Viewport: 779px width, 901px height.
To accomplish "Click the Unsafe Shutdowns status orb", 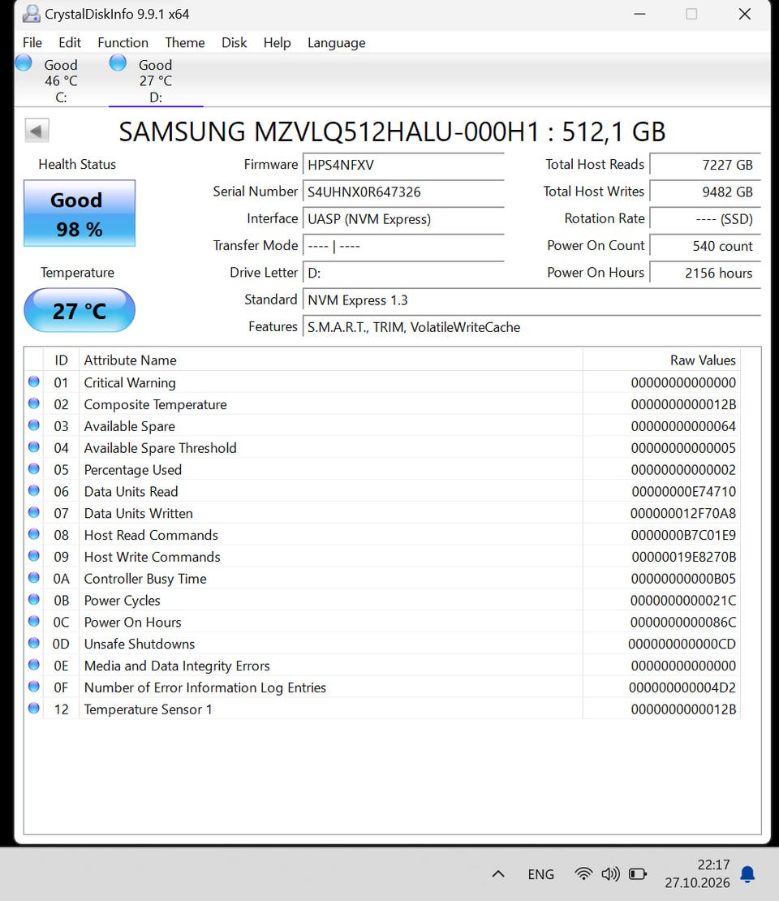I will click(x=34, y=643).
